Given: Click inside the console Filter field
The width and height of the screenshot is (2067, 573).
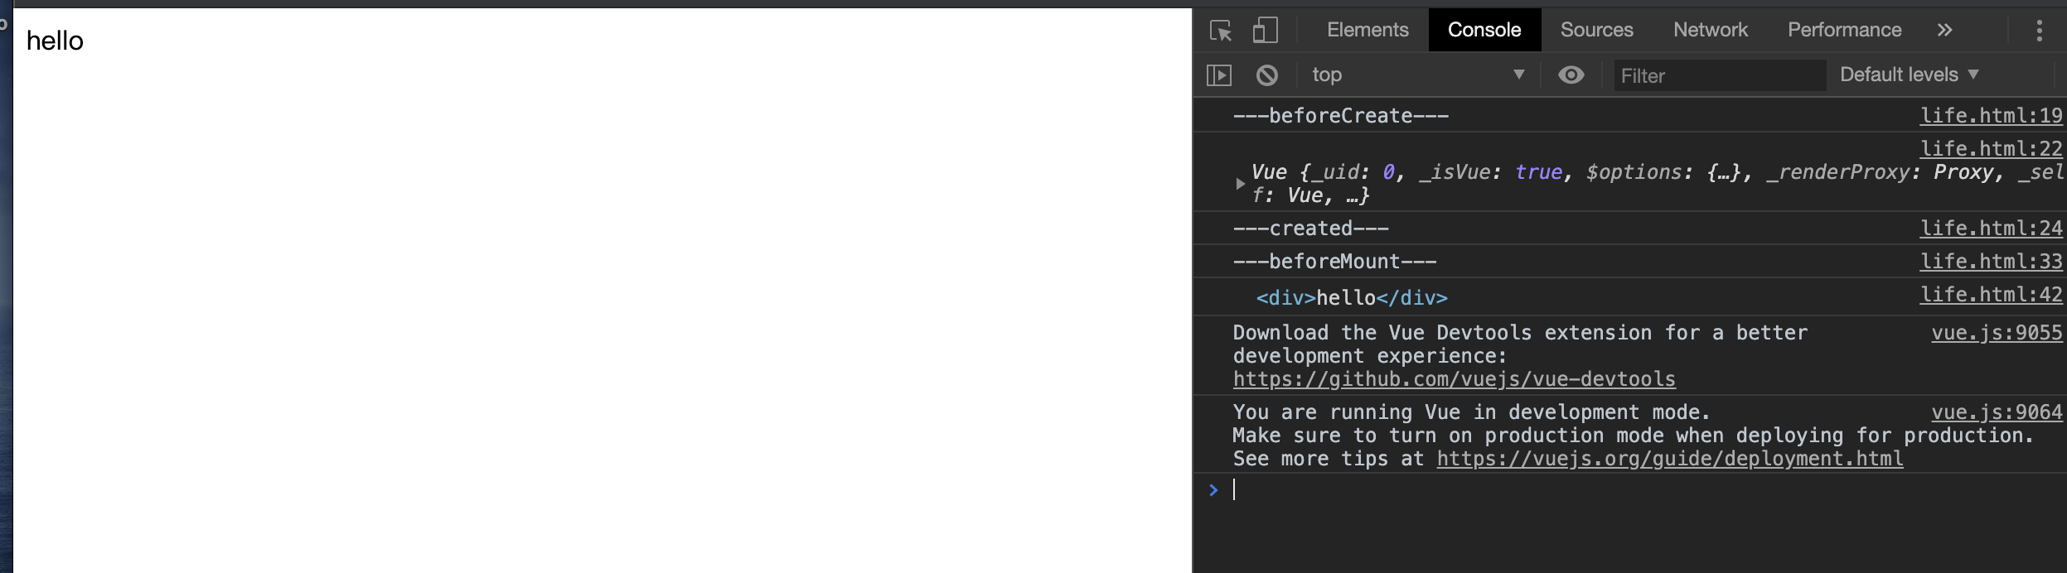Looking at the screenshot, I should point(1720,75).
